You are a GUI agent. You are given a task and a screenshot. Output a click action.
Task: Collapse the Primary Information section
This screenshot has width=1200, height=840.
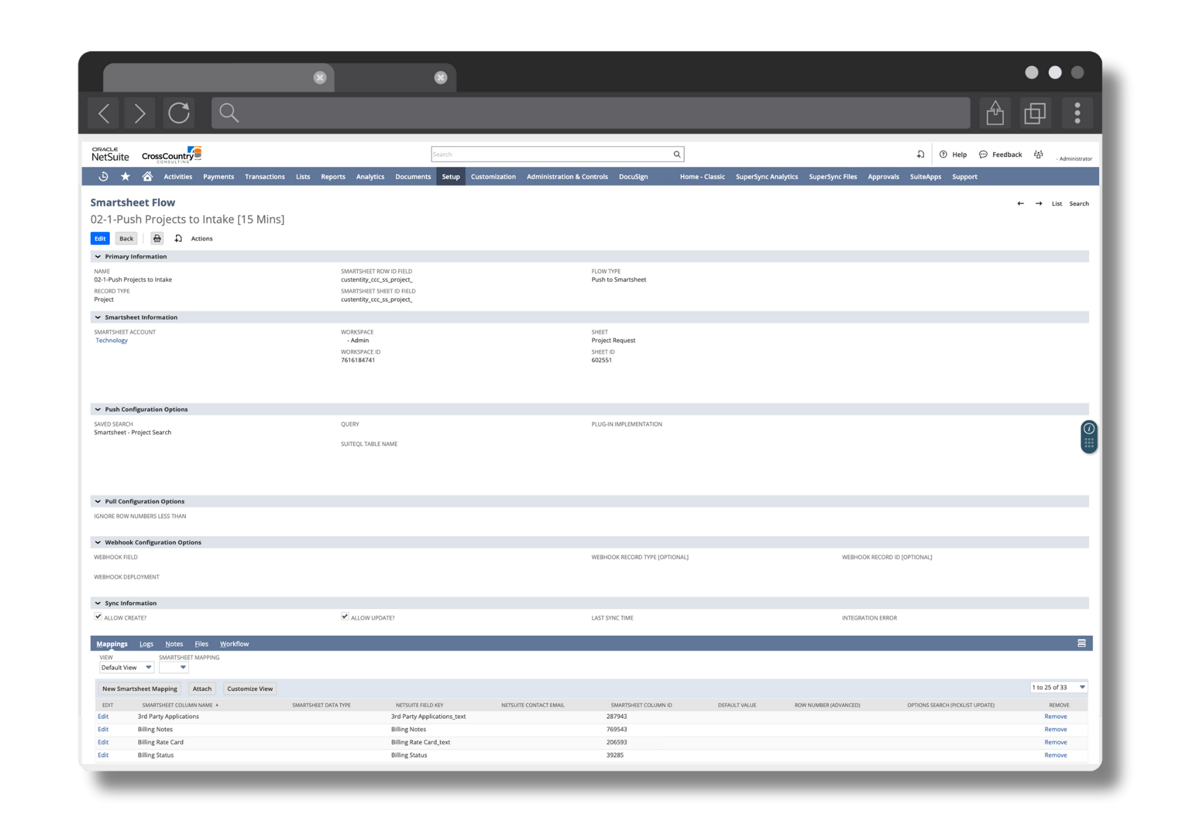point(98,256)
